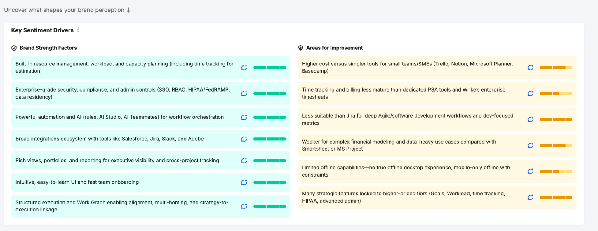Select the 'Rich views, portfolios, and reporting' text

pos(117,160)
